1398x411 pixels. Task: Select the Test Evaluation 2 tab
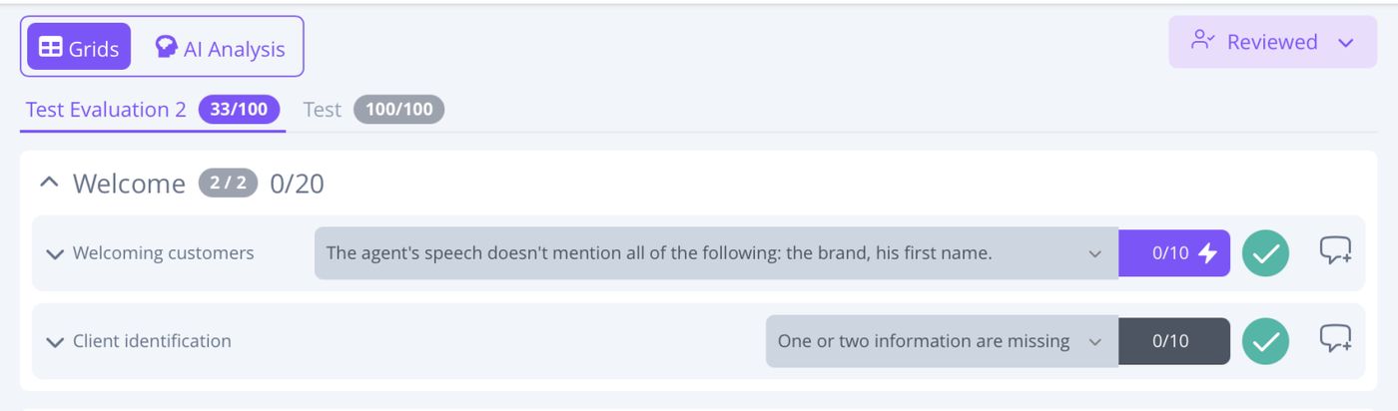click(x=106, y=110)
